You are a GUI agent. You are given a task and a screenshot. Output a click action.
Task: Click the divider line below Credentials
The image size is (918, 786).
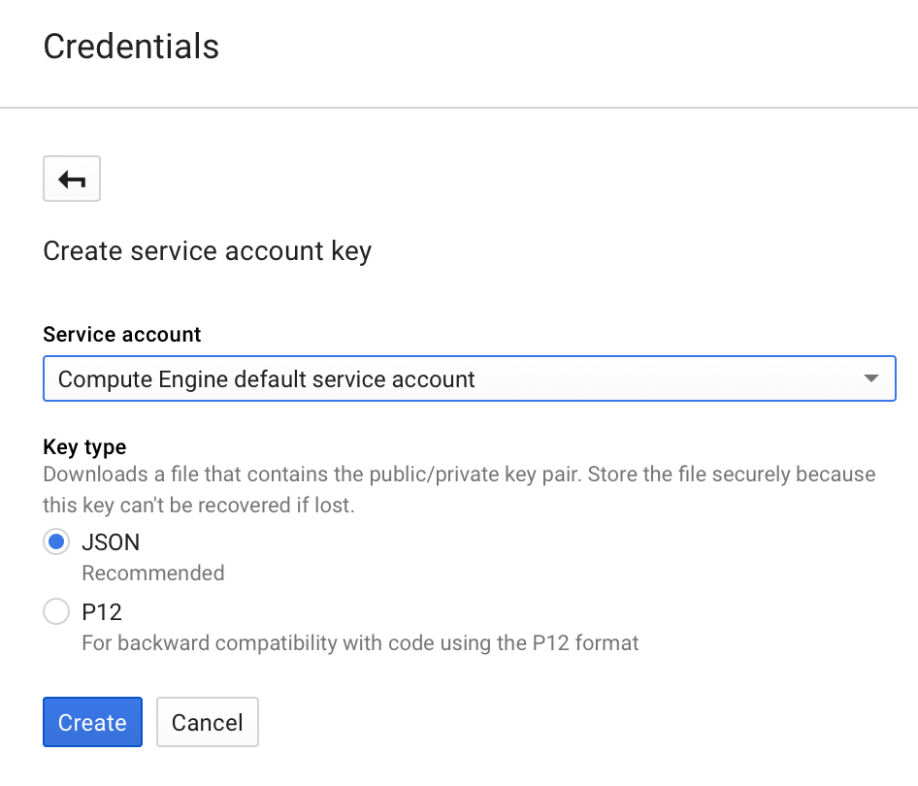[459, 107]
